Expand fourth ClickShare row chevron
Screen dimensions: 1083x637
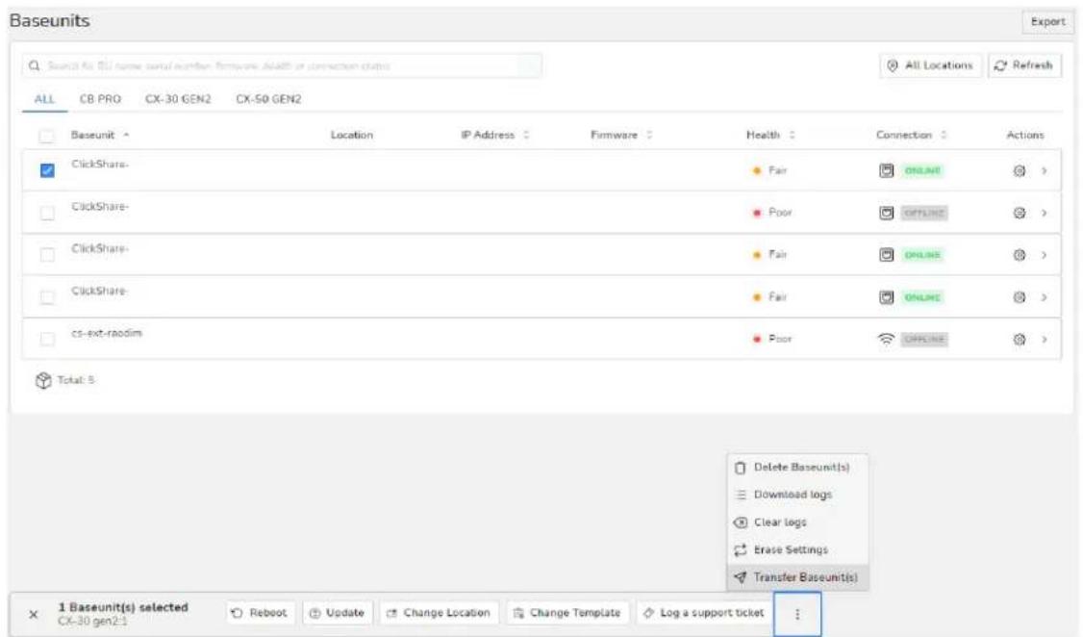pyautogui.click(x=1044, y=297)
